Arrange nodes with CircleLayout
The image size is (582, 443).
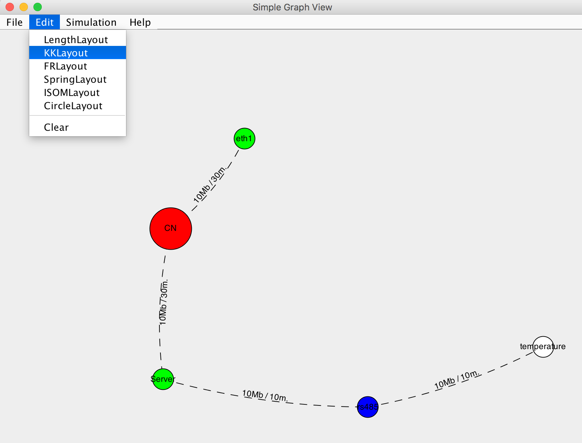pyautogui.click(x=73, y=106)
